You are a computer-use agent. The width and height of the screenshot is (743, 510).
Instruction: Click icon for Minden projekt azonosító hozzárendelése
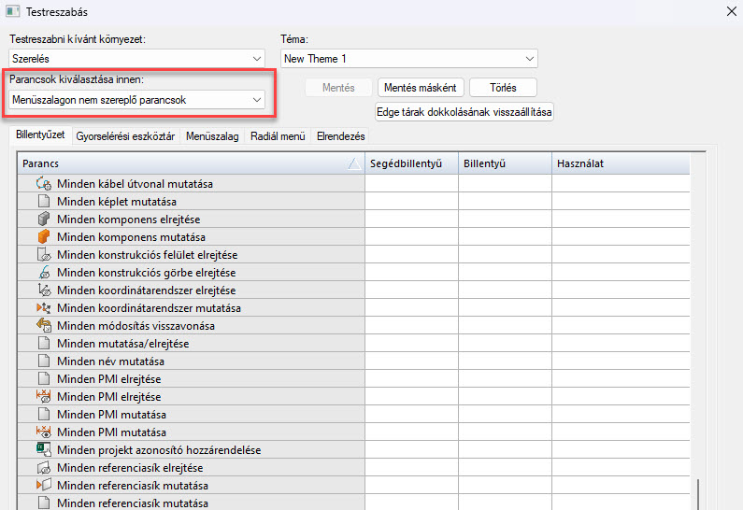point(43,450)
